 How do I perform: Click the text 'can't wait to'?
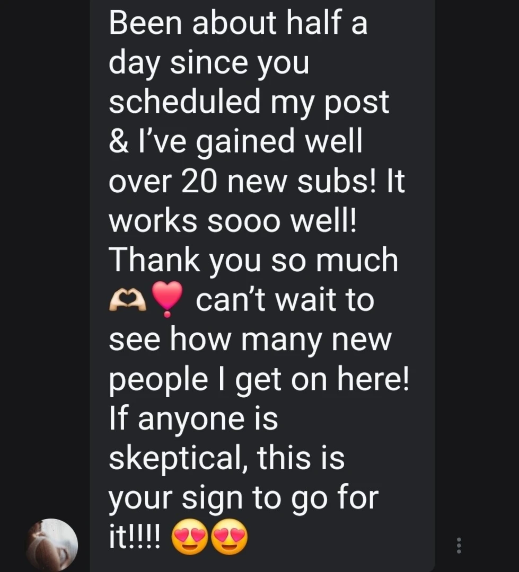tap(285, 301)
